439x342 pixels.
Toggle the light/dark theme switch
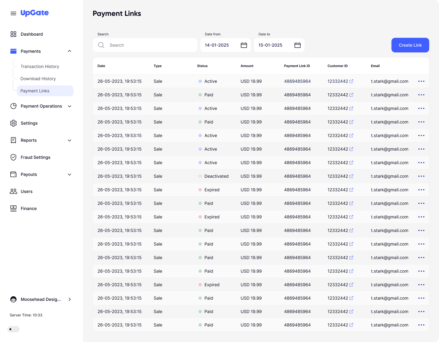pyautogui.click(x=13, y=329)
